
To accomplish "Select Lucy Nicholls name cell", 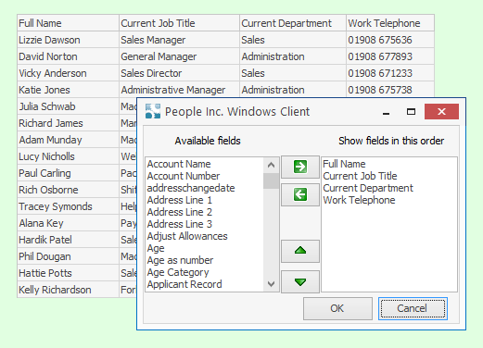I will coord(68,156).
